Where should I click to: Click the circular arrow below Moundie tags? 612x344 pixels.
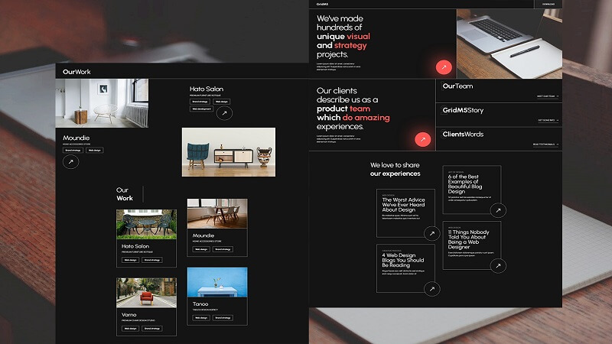point(70,162)
